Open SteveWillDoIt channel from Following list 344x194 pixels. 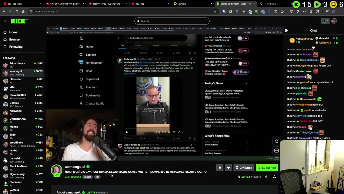(23, 96)
